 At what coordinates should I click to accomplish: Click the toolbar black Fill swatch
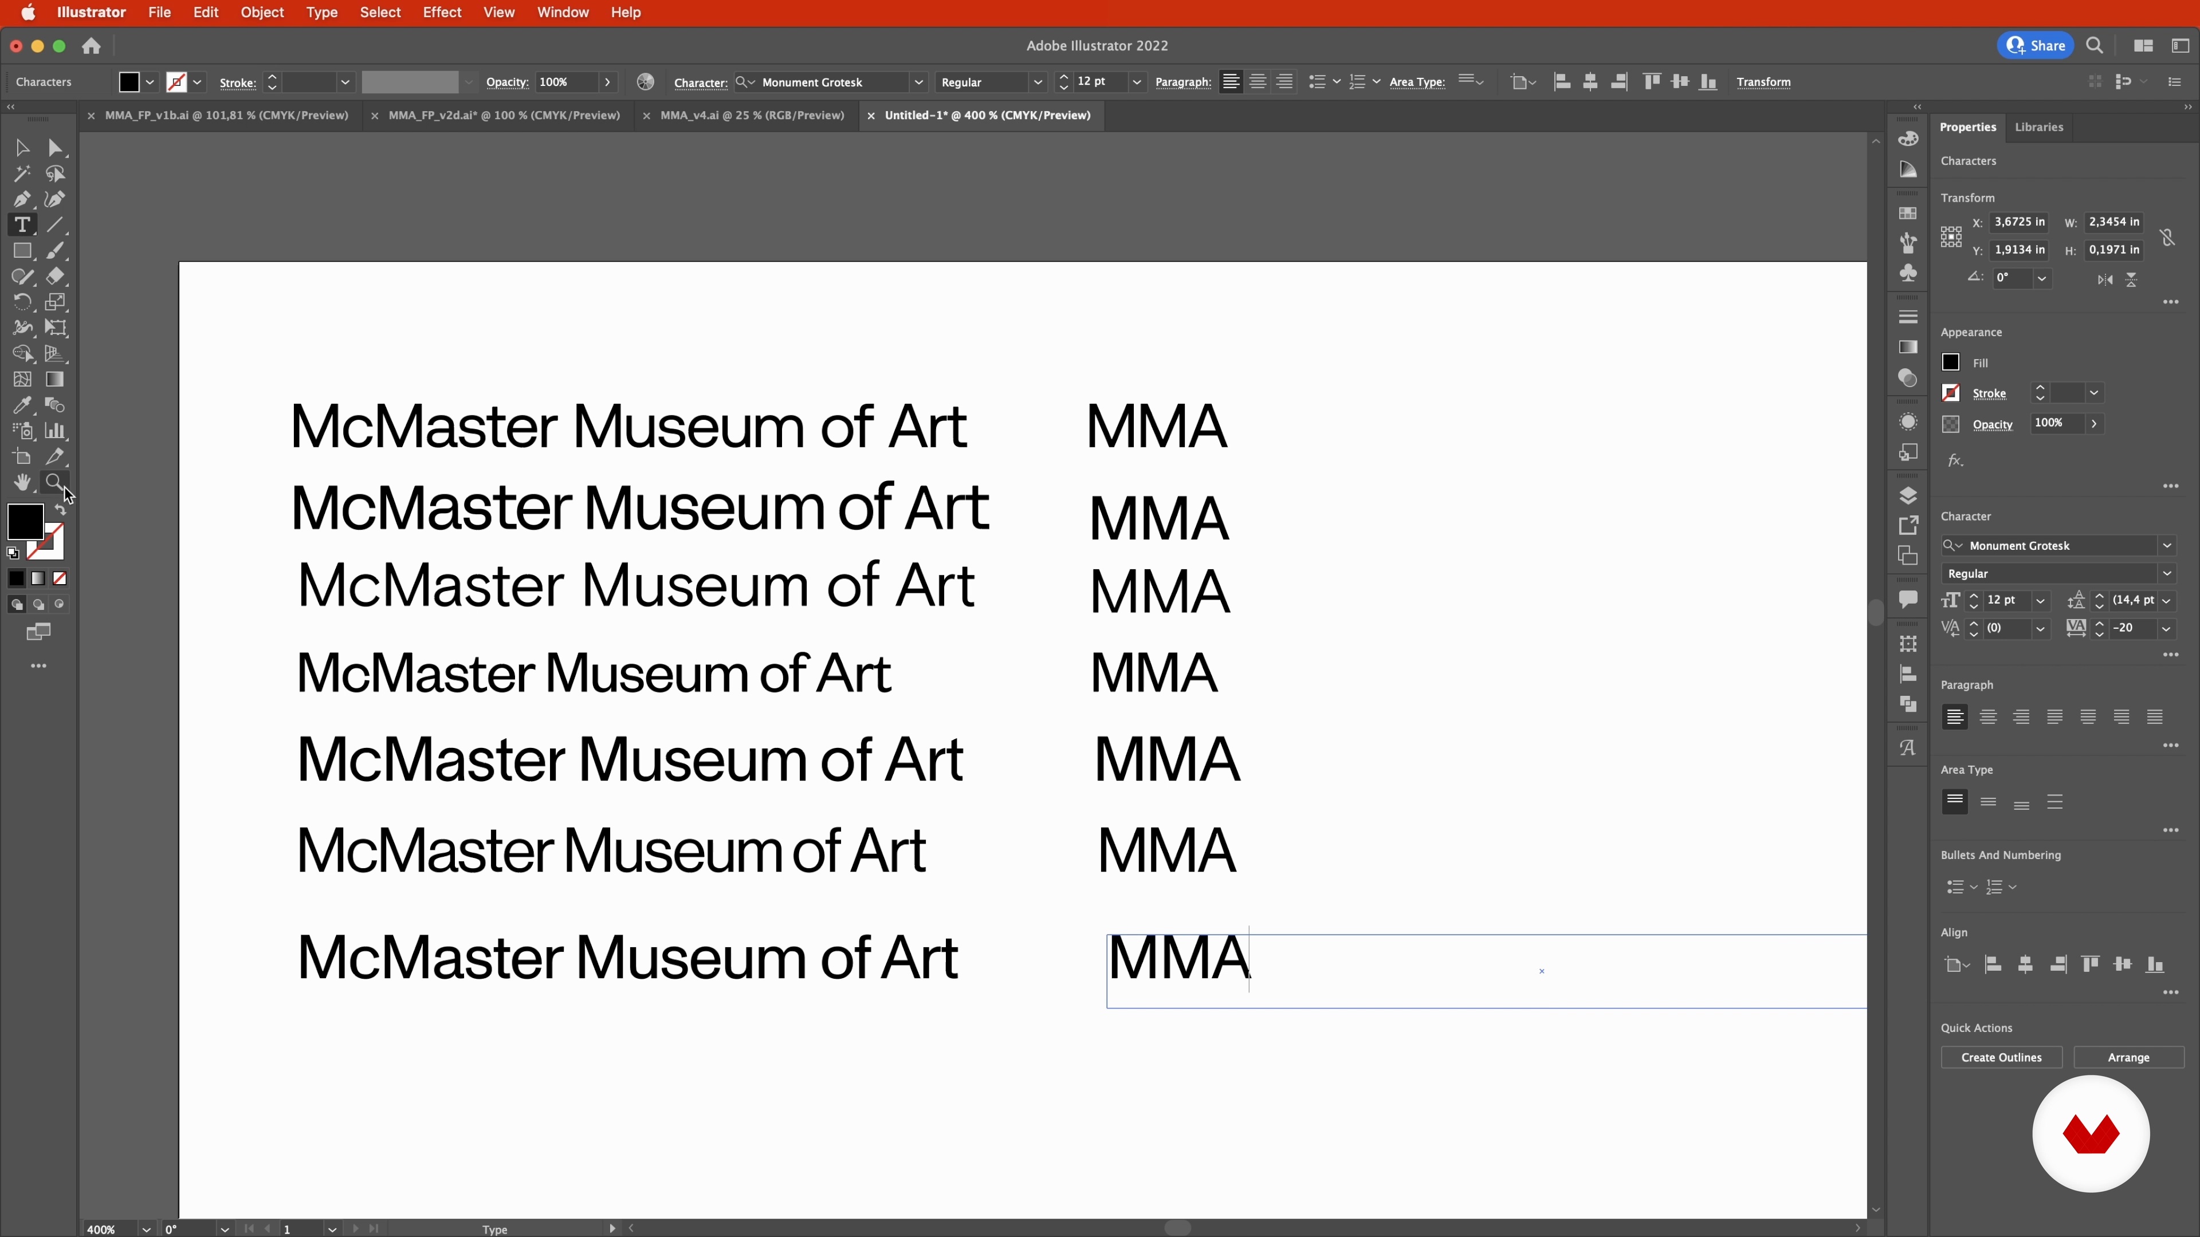25,522
